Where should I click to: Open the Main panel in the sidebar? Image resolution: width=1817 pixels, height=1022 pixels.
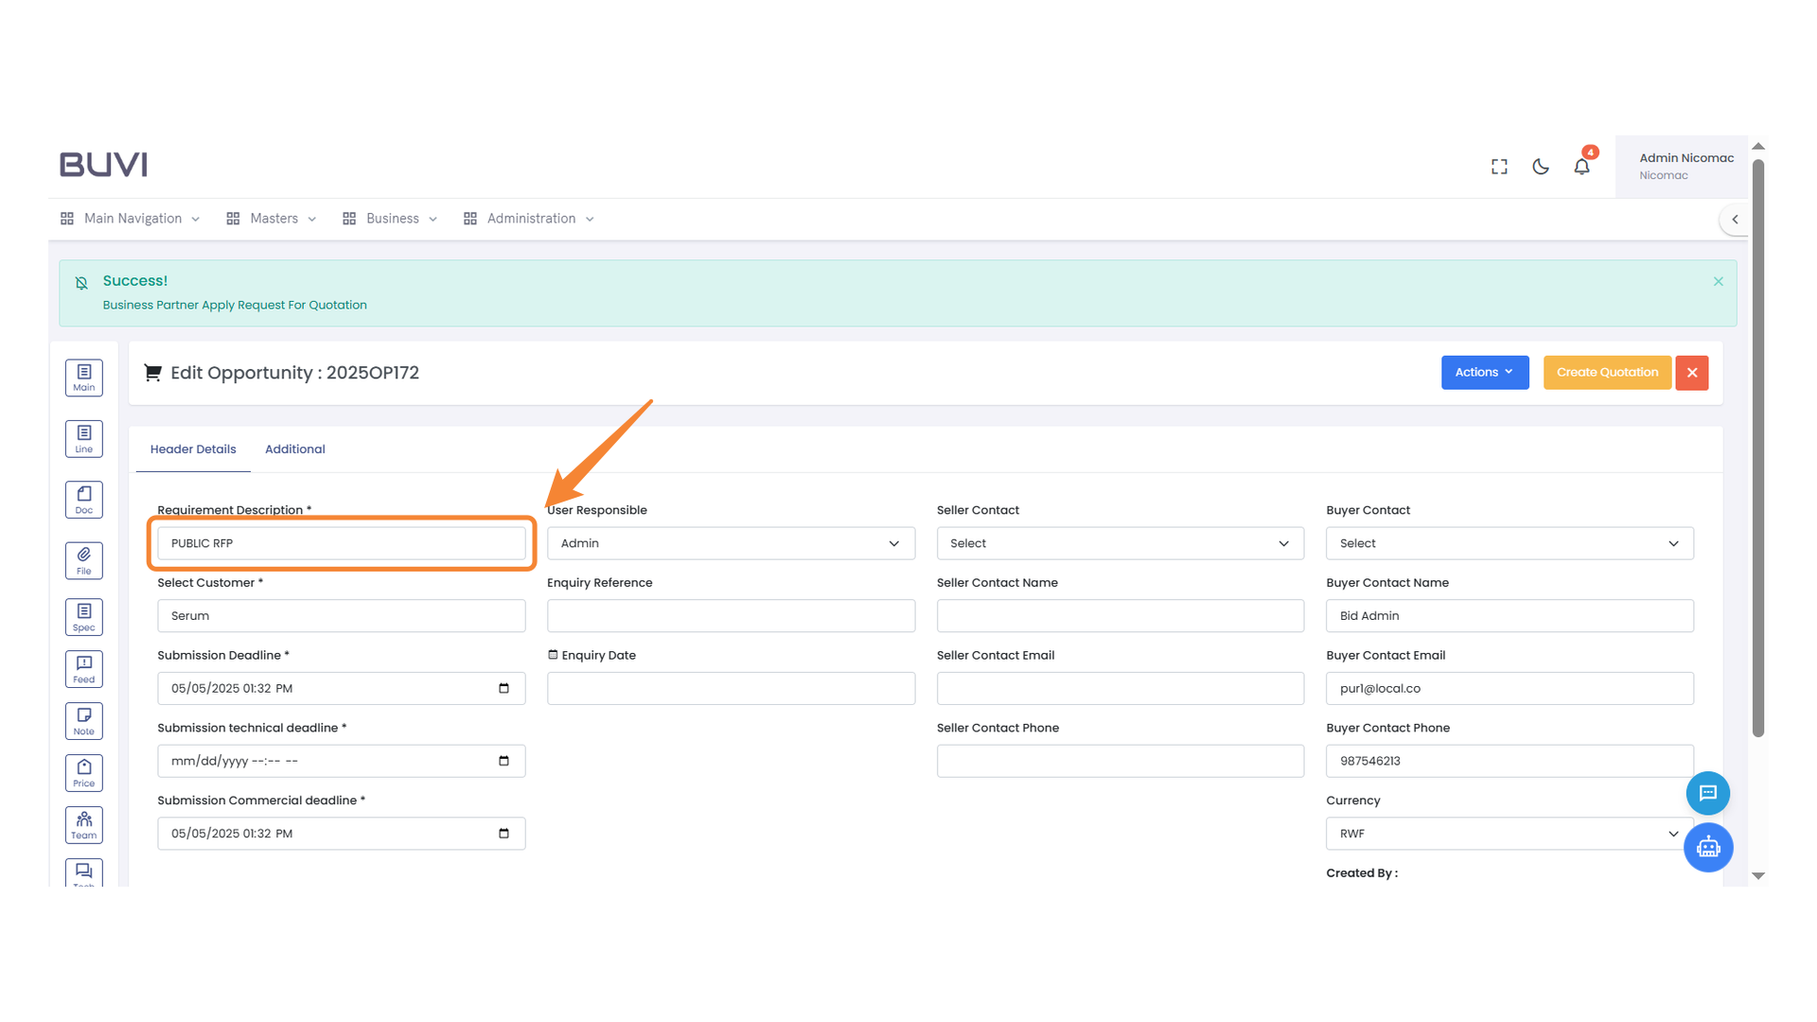tap(83, 377)
